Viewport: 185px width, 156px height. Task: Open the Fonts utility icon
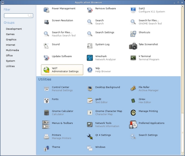47,101
